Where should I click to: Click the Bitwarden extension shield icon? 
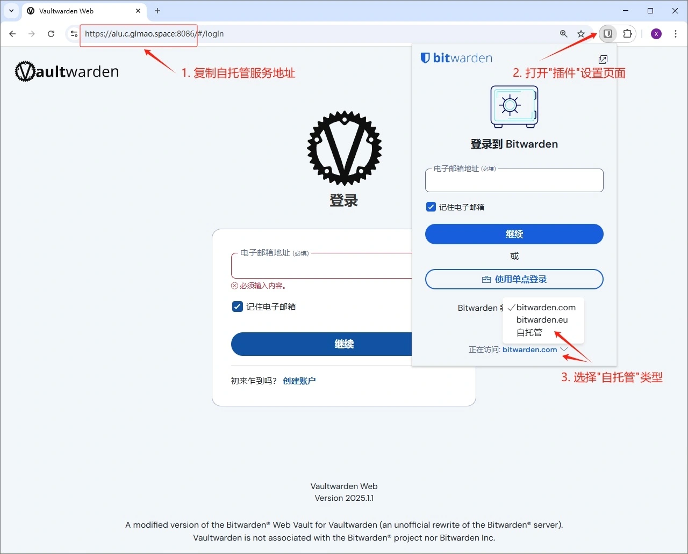[x=608, y=34]
